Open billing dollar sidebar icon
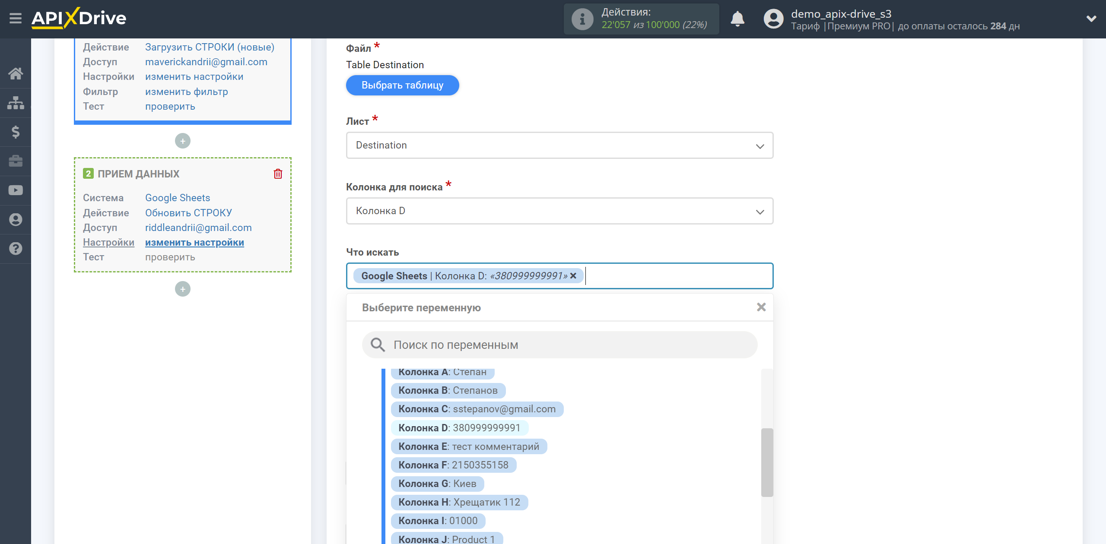This screenshot has height=544, width=1106. pyautogui.click(x=16, y=132)
